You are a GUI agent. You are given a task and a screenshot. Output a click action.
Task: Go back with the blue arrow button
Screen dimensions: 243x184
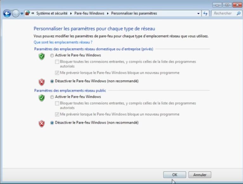(7, 14)
